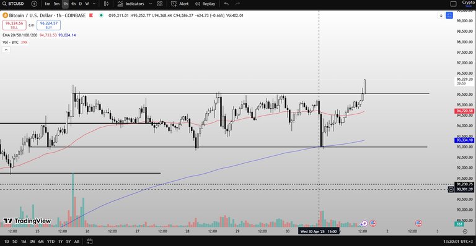This screenshot has width=476, height=246.
Task: Click the SELL 96,224.56 button
Action: pos(14,25)
